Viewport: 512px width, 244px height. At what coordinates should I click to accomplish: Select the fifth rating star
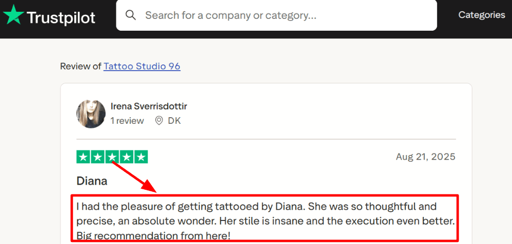coord(141,157)
